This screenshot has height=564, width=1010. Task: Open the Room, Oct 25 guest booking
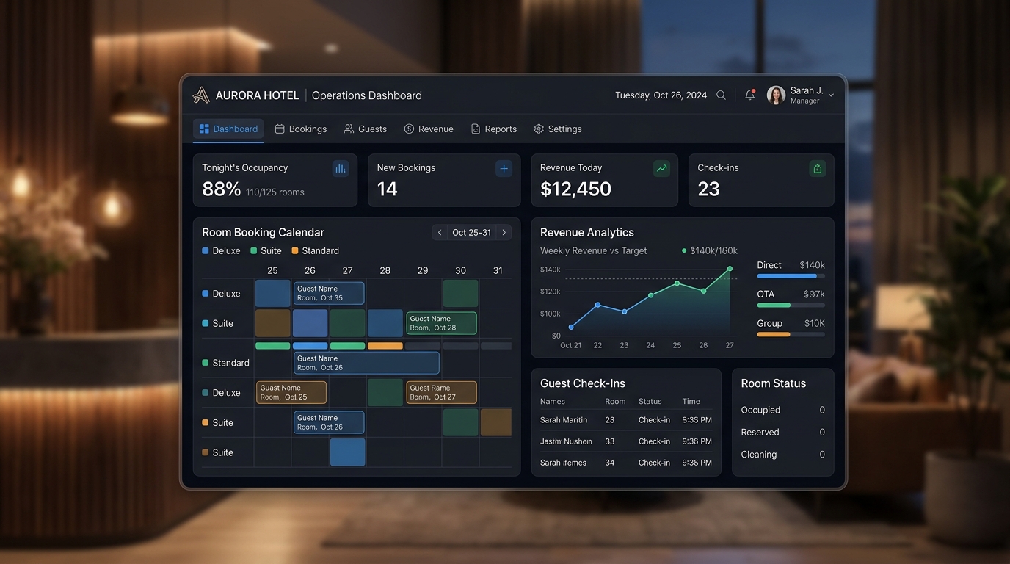pos(291,392)
